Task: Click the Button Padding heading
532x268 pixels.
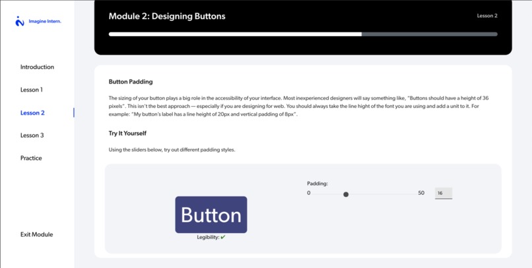Action: point(131,82)
